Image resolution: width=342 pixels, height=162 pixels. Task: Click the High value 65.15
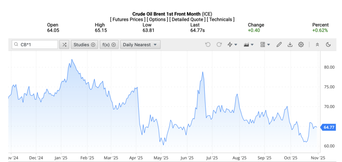point(101,30)
